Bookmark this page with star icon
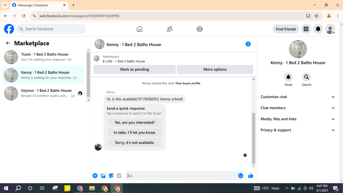Screen dimensions: 343x193 pos(316,16)
